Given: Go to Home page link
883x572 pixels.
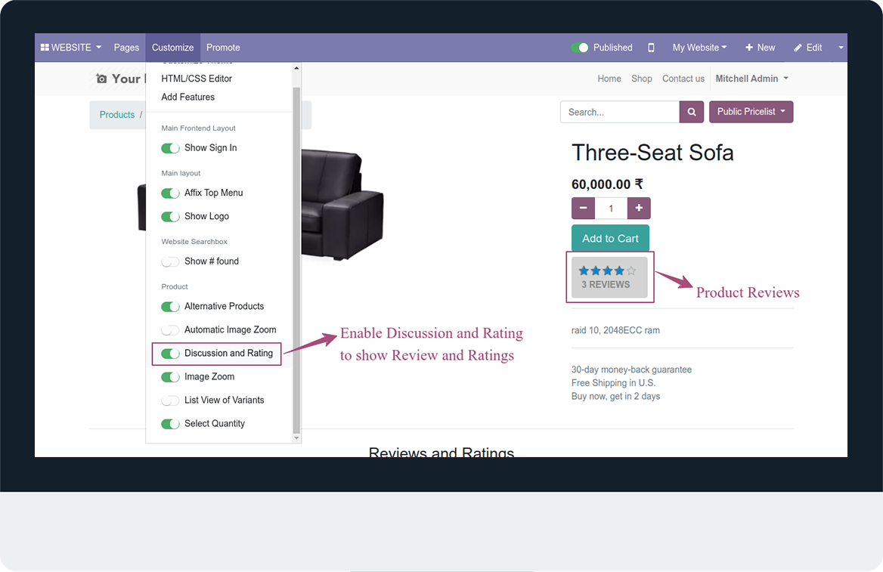Looking at the screenshot, I should coord(609,79).
